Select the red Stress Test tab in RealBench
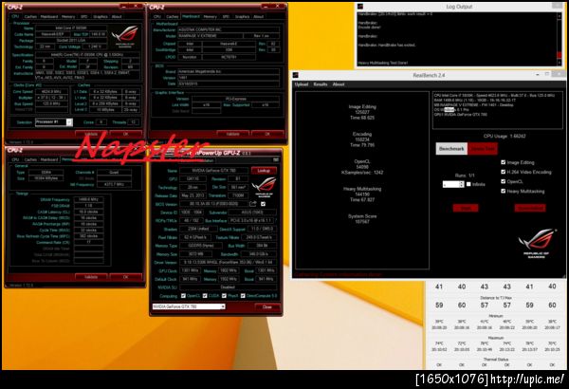 483,149
